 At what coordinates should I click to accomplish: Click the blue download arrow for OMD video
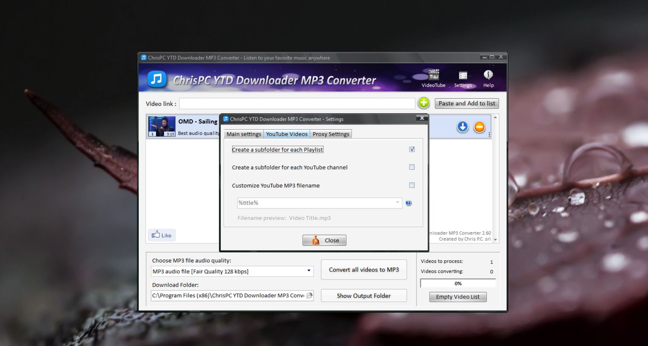pos(463,127)
